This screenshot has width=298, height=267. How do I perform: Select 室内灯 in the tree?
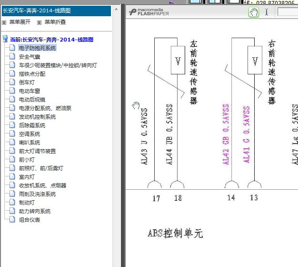27,177
